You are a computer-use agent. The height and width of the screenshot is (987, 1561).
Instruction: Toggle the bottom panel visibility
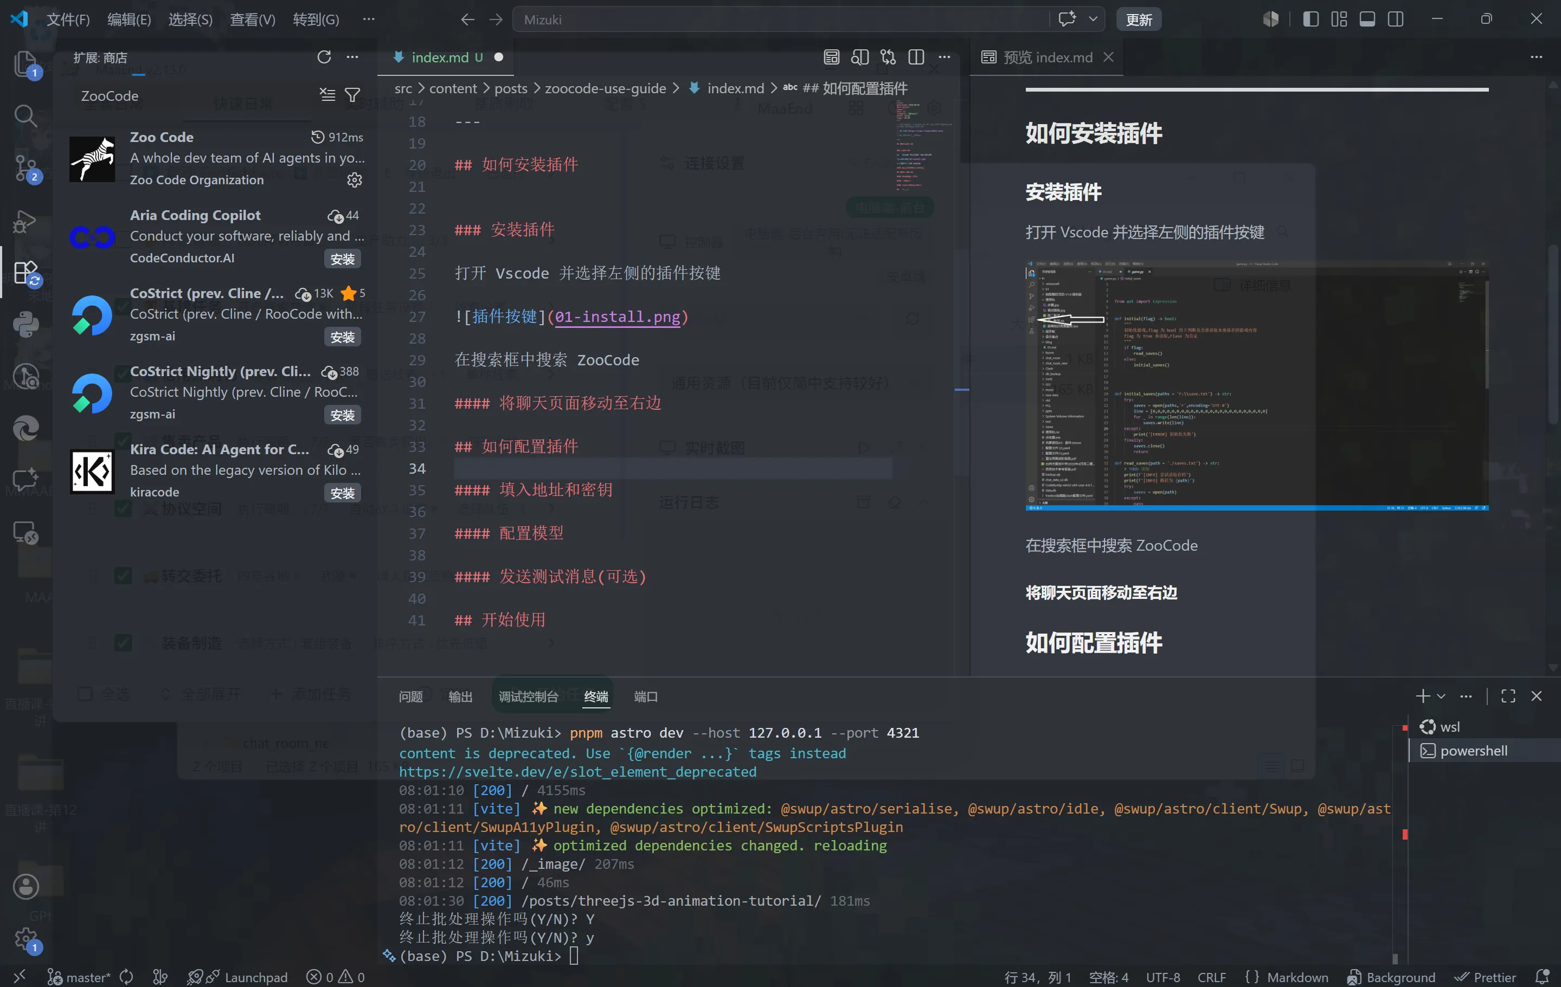(x=1367, y=20)
